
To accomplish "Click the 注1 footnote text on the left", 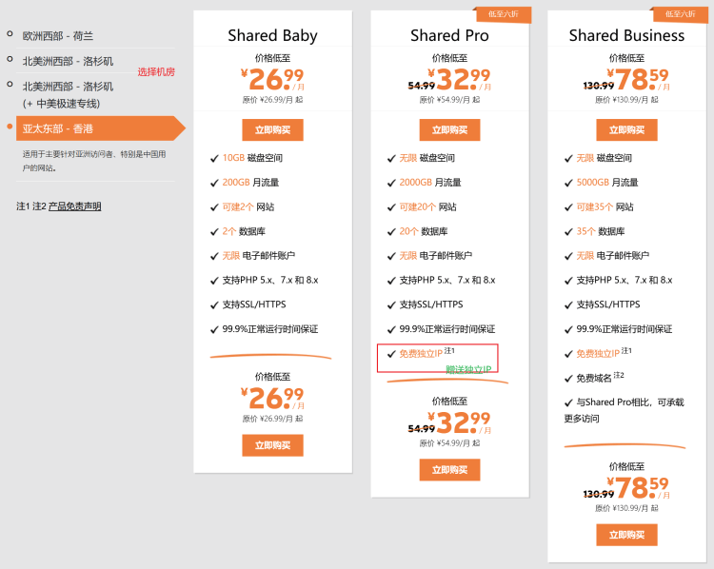I will [x=23, y=206].
